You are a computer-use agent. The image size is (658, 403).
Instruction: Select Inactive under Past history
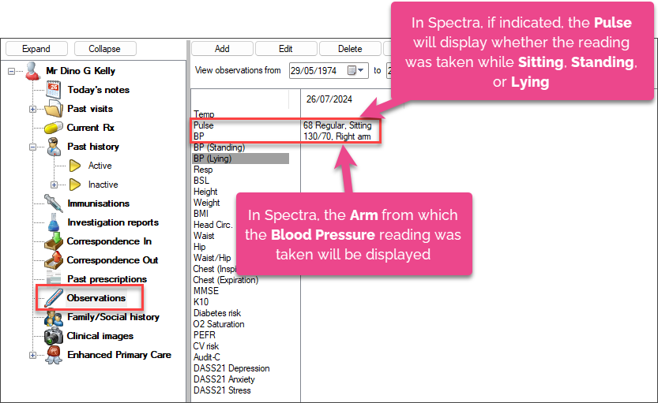(x=103, y=185)
